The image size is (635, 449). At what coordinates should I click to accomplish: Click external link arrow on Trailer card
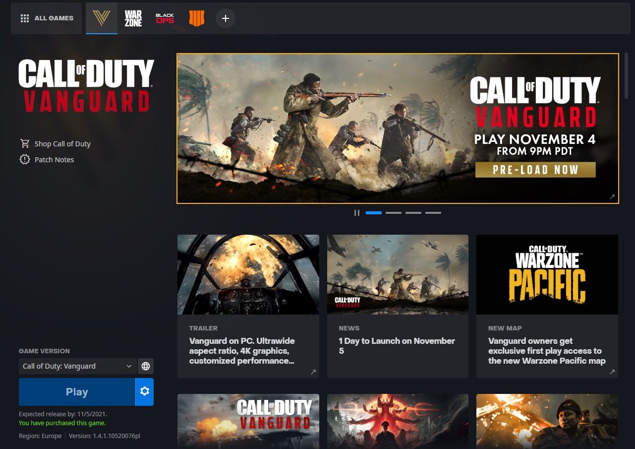pos(313,372)
